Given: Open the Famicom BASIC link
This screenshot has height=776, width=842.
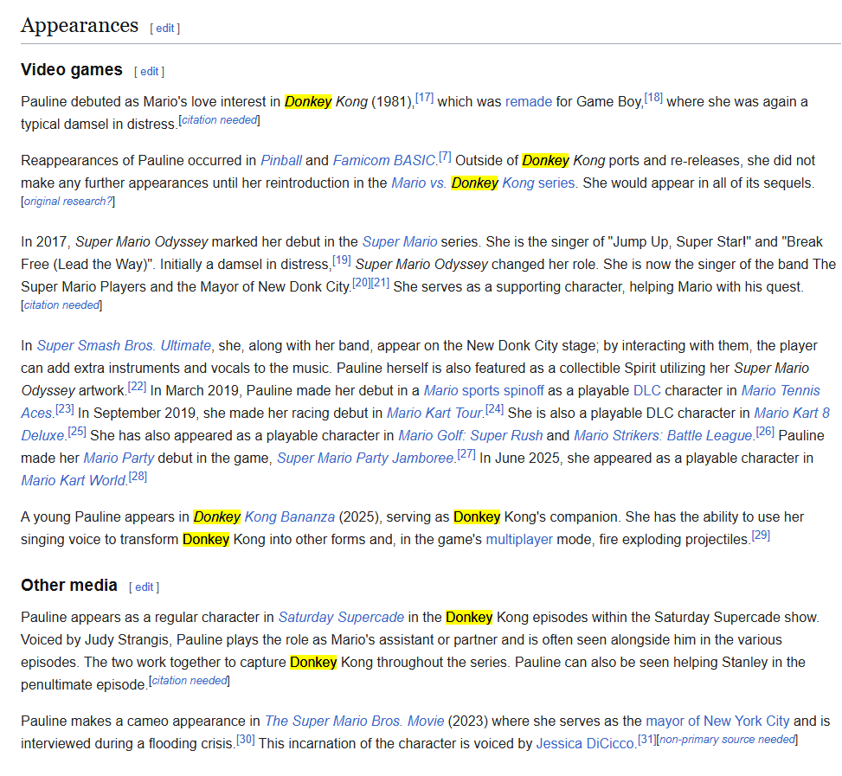Looking at the screenshot, I should pyautogui.click(x=384, y=160).
